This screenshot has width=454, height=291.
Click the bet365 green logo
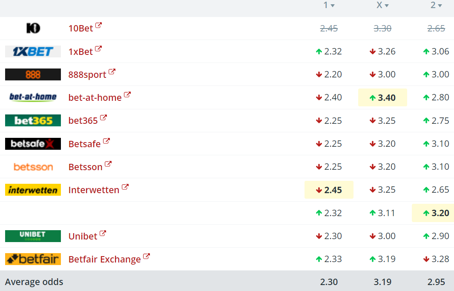33,120
